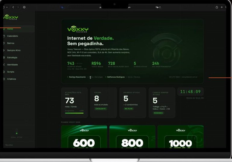Select the 600 plan card
This screenshot has width=232, height=162.
[84, 136]
